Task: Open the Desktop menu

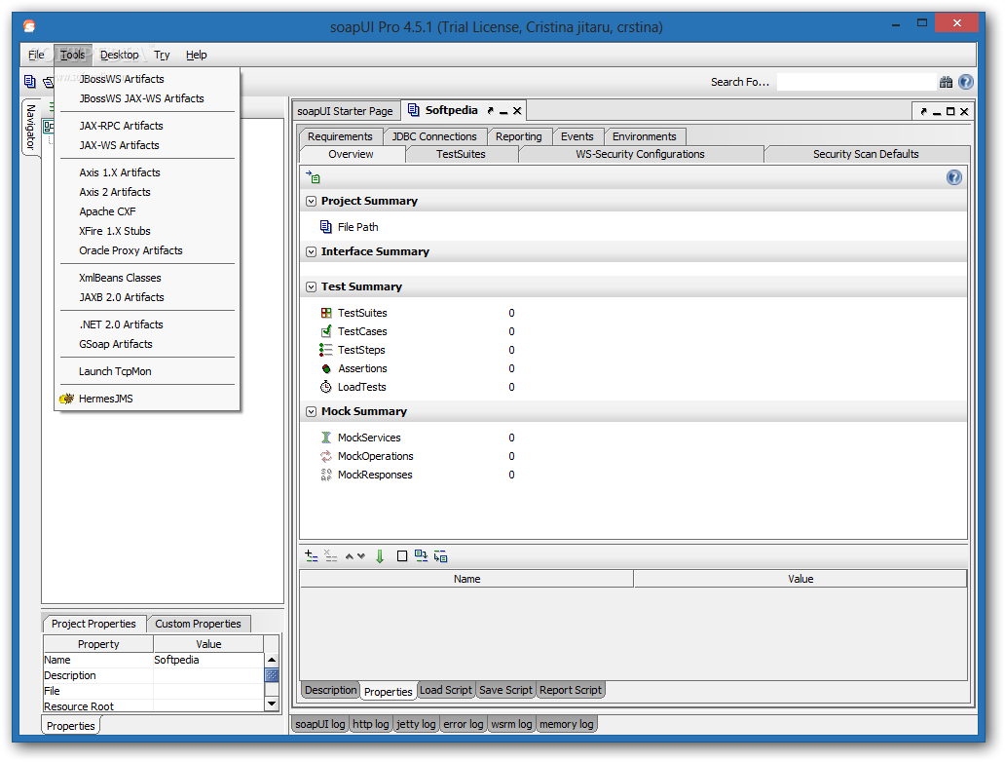Action: pyautogui.click(x=119, y=56)
